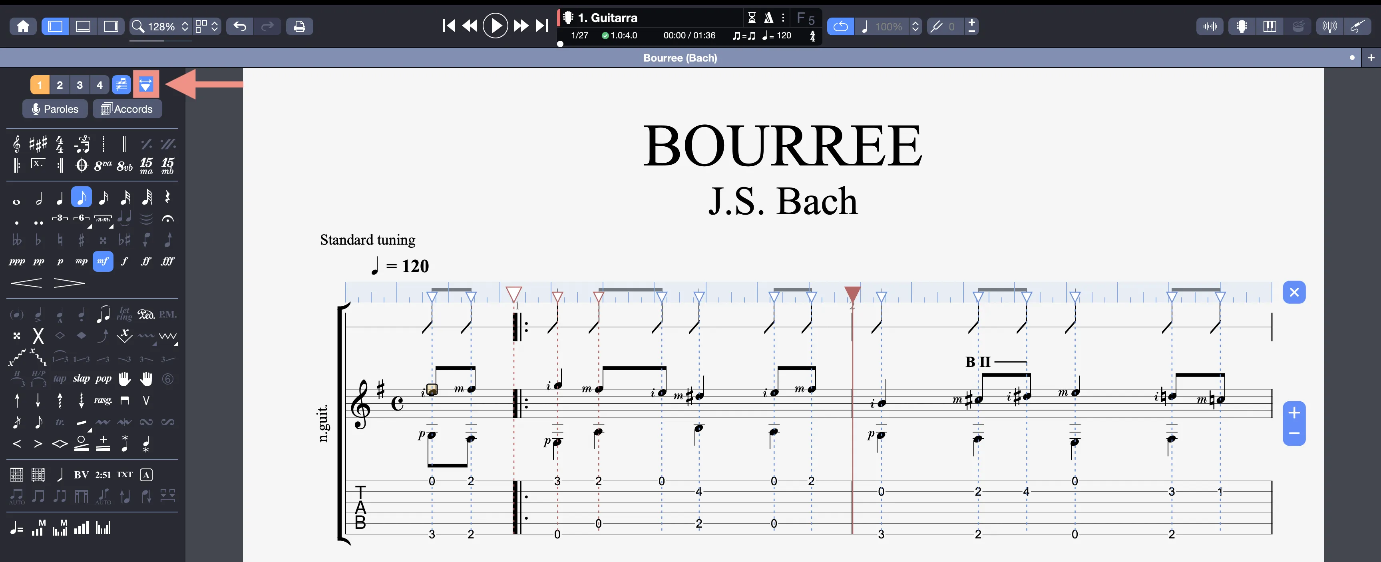Open the zoom 128% dropdown
Image resolution: width=1381 pixels, height=562 pixels.
pos(160,26)
